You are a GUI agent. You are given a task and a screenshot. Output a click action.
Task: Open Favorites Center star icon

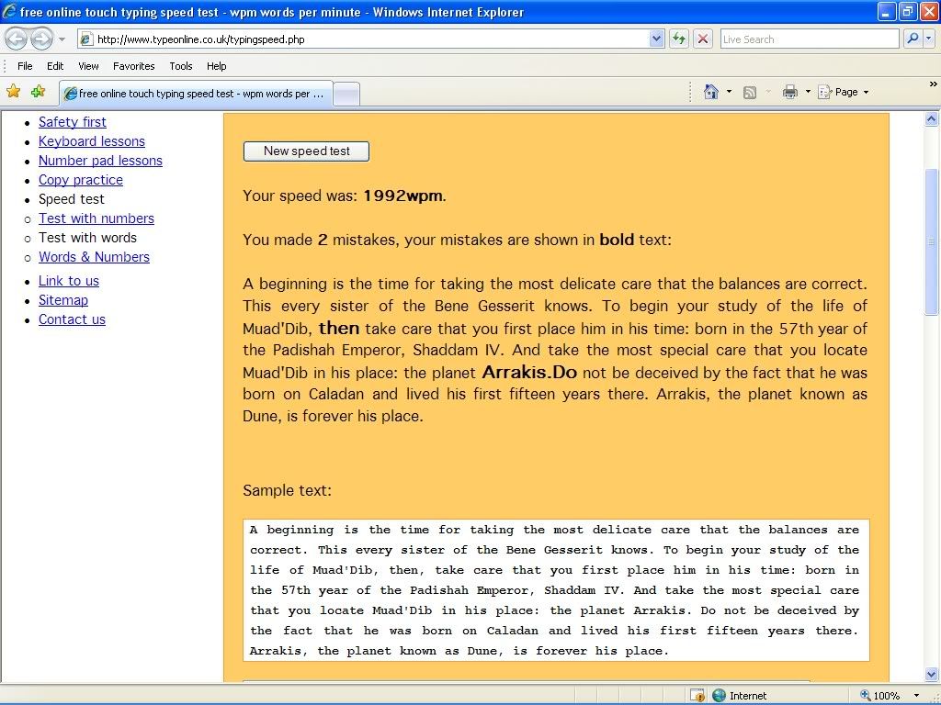tap(13, 92)
